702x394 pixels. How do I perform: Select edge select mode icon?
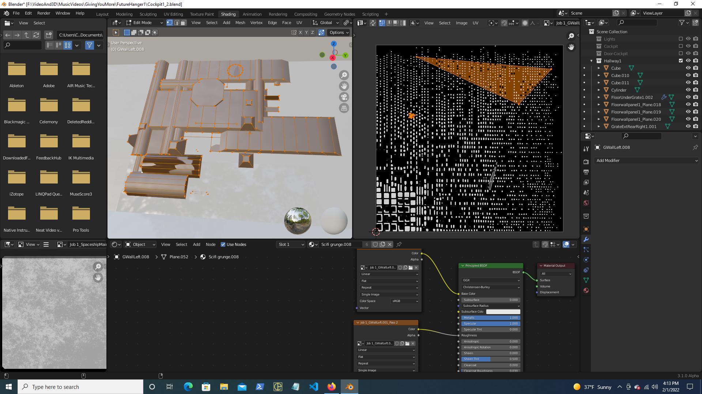click(177, 23)
